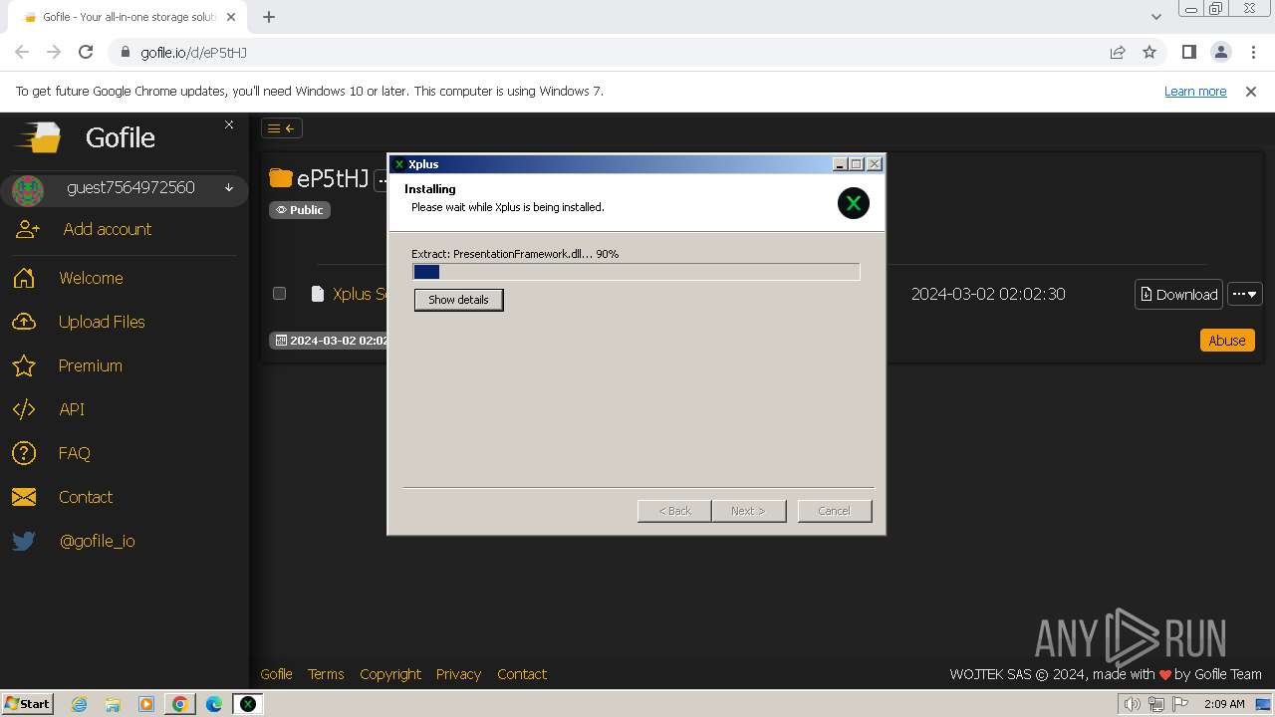This screenshot has width=1275, height=717.
Task: Reload the page in Chrome
Action: [x=86, y=52]
